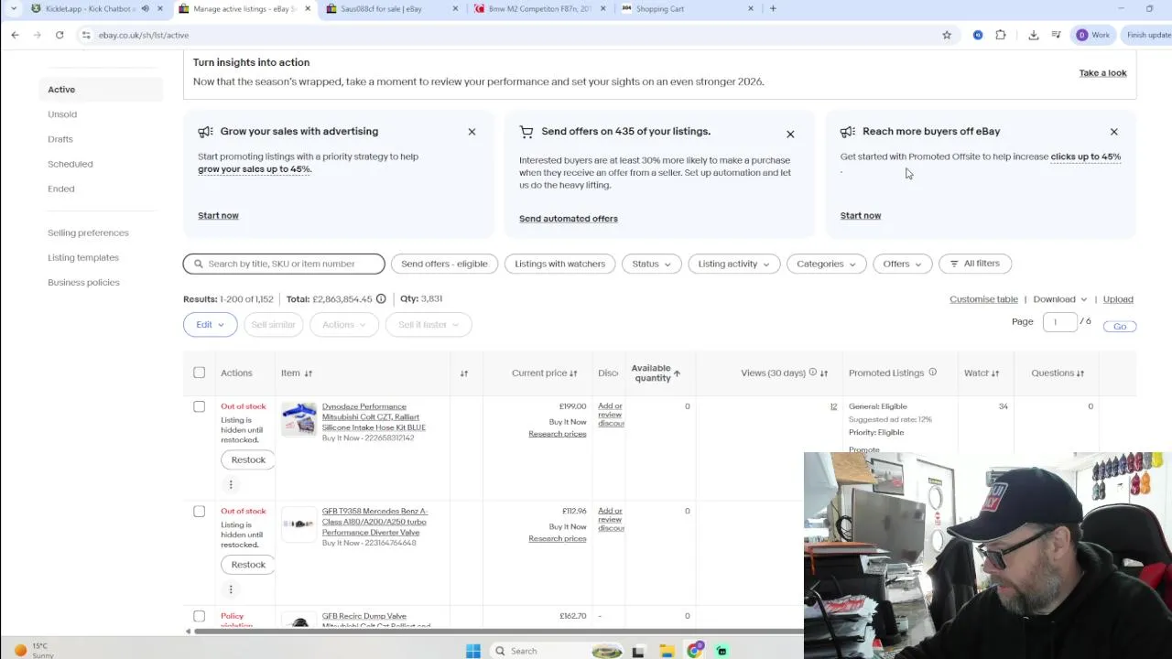1172x659 pixels.
Task: Click Customise table link
Action: tap(983, 299)
